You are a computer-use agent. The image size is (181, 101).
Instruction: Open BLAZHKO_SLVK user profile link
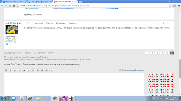(14, 23)
